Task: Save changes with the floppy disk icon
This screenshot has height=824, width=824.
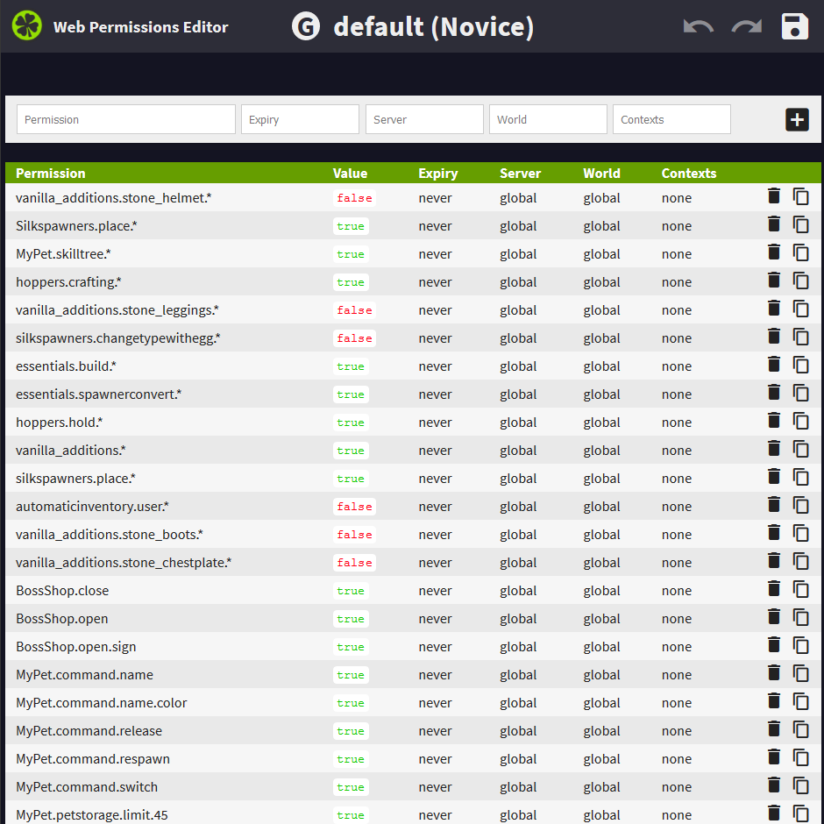Action: [794, 26]
